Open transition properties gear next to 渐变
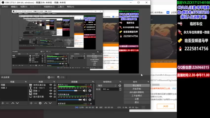Viewport: 210px width, 118px height. [x=120, y=85]
